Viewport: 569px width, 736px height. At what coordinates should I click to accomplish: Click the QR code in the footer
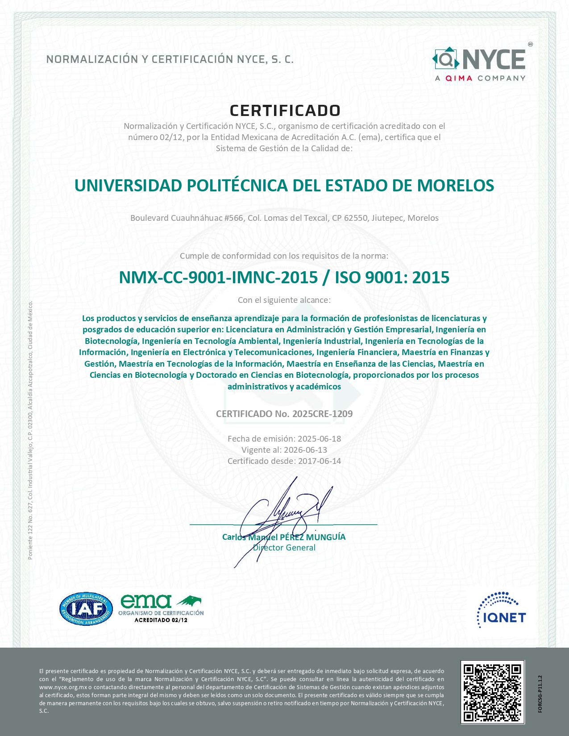(x=492, y=692)
